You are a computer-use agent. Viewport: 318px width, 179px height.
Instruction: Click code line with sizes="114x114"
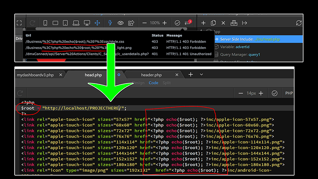(x=153, y=142)
